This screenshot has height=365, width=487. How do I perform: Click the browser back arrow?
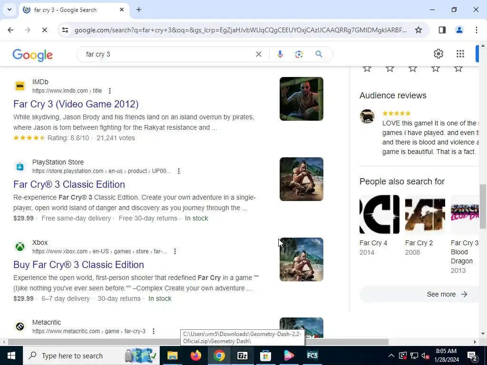coord(10,30)
